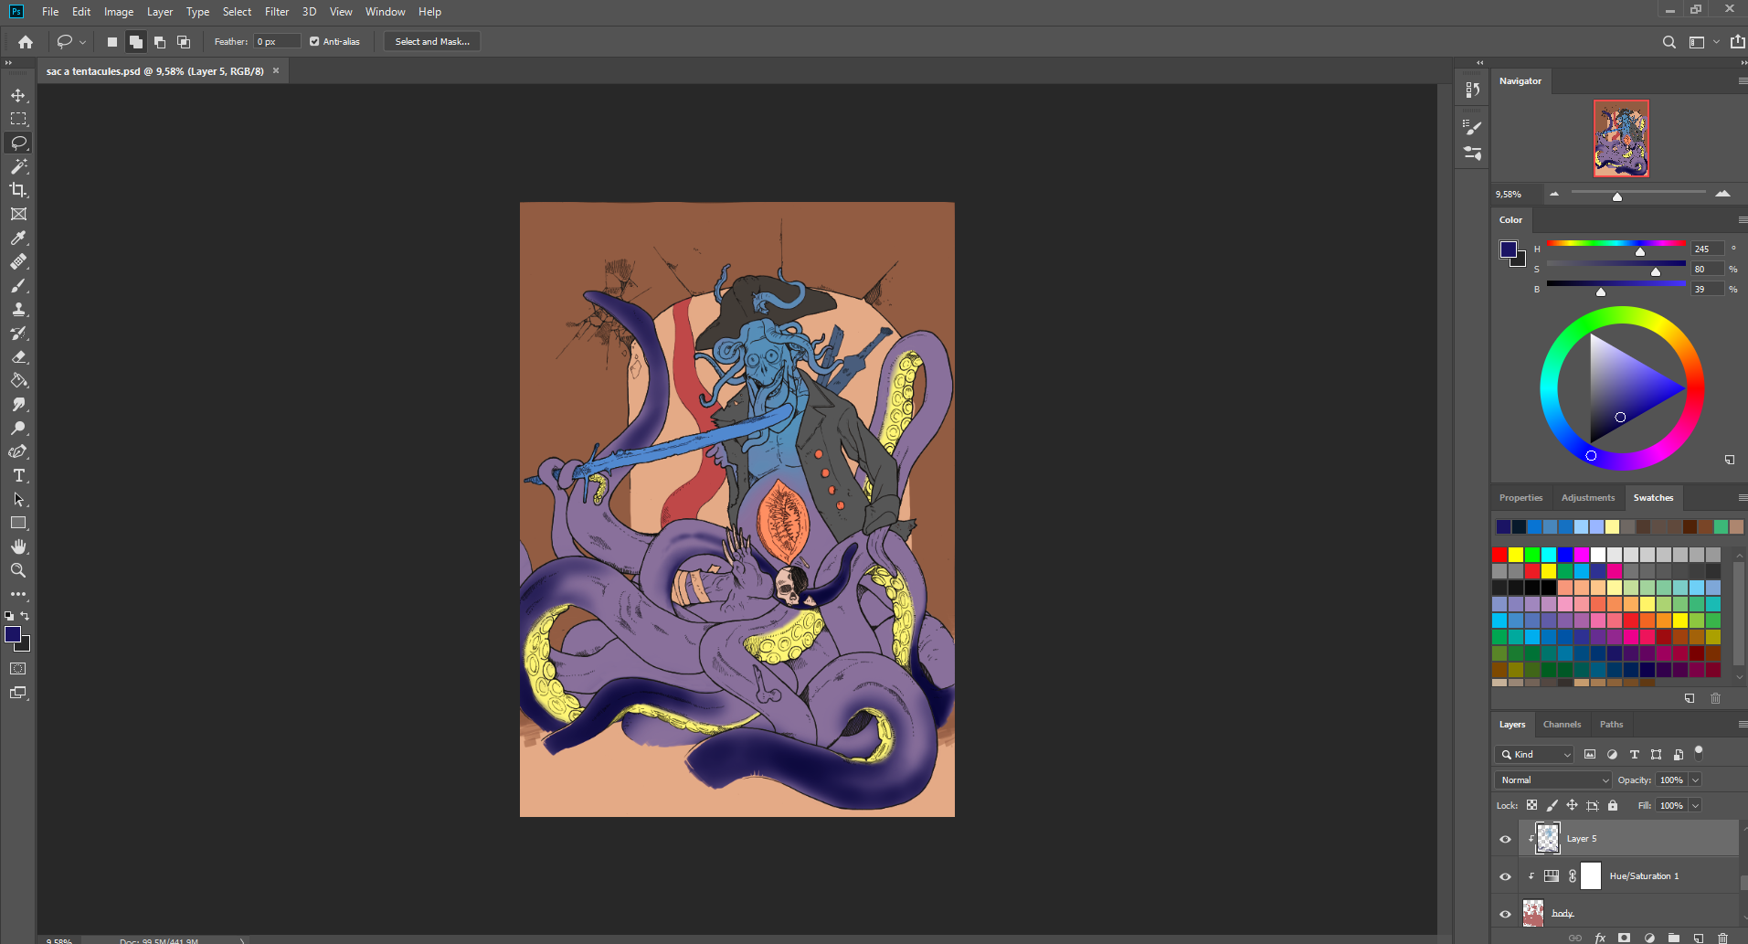The image size is (1748, 944).
Task: Click the Feather input field
Action: [277, 42]
